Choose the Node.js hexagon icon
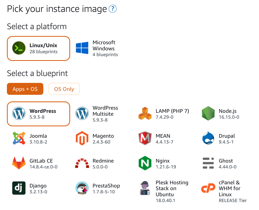 [x=208, y=114]
